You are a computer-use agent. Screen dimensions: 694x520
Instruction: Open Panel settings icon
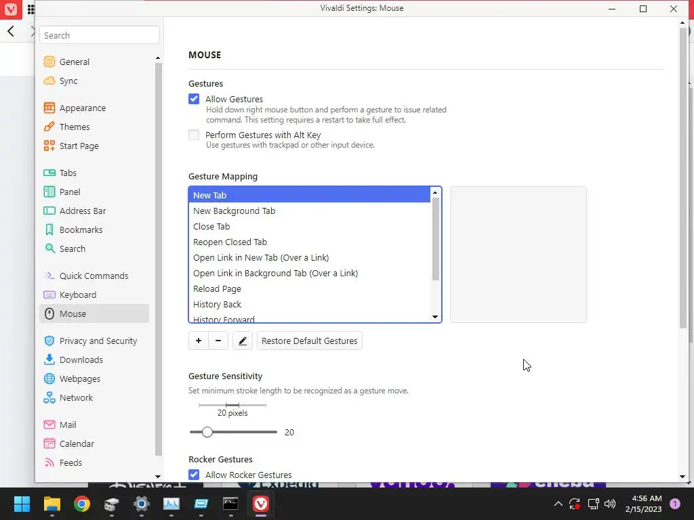coord(49,192)
